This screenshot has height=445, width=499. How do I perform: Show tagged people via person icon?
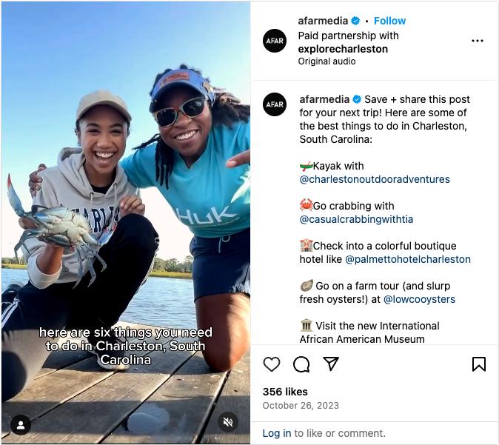click(21, 425)
